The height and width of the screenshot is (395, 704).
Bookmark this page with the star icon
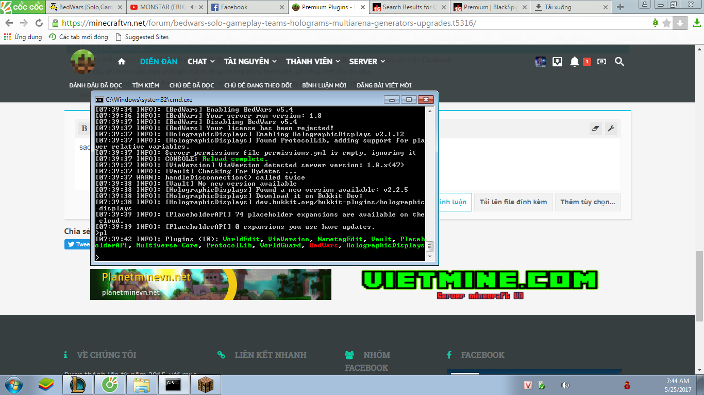tap(667, 23)
